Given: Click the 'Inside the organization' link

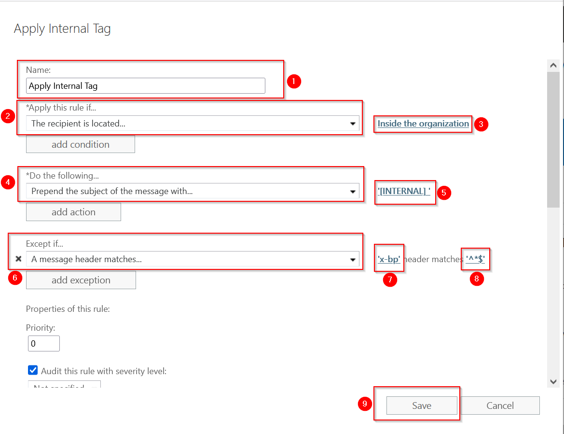Looking at the screenshot, I should click(x=423, y=124).
